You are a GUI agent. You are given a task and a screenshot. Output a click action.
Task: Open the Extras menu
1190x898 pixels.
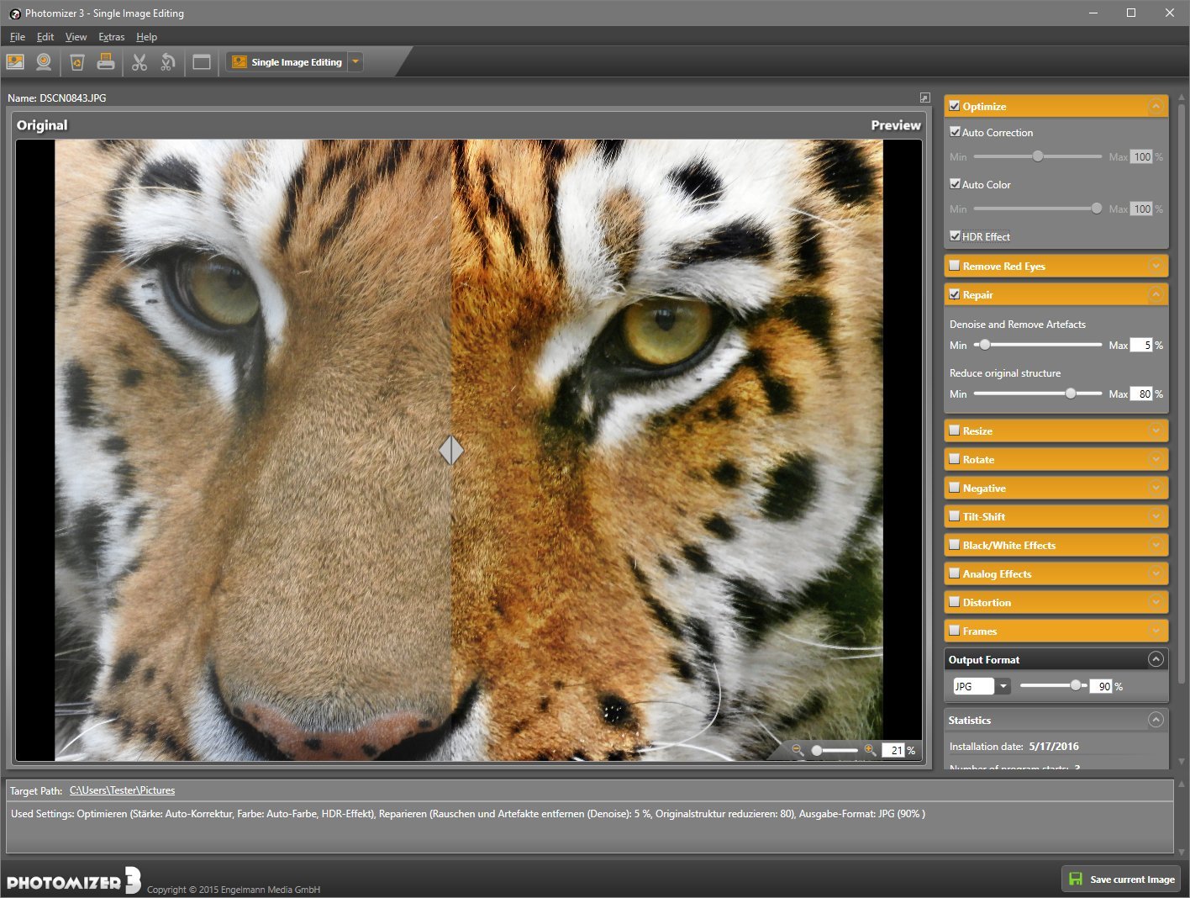click(x=111, y=37)
